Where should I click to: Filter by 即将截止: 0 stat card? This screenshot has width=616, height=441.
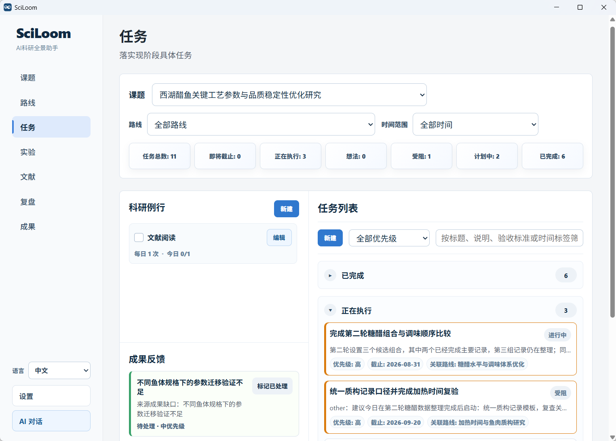pyautogui.click(x=225, y=156)
